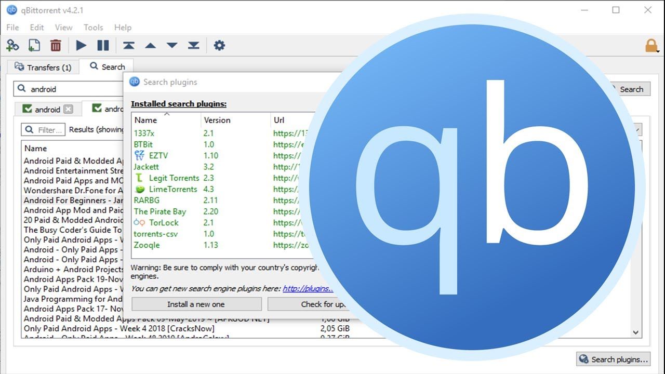This screenshot has height=374, width=665.
Task: Select Arduino + Android Projects result
Action: click(x=73, y=269)
